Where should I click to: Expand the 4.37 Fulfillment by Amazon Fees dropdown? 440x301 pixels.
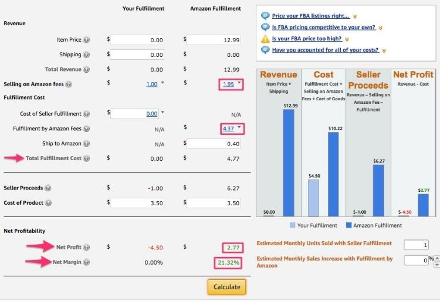(x=239, y=127)
